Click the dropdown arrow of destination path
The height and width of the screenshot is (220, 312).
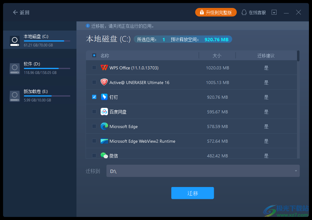(x=296, y=171)
